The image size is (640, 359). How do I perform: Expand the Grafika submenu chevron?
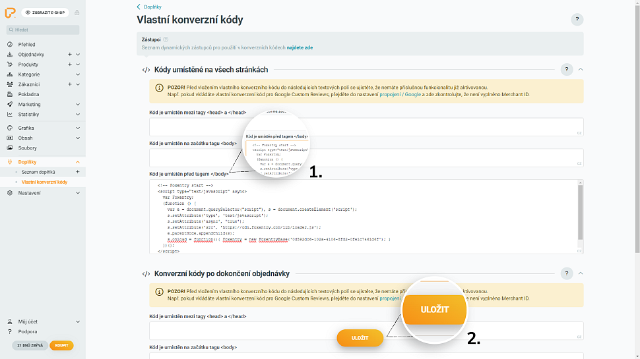tap(78, 128)
